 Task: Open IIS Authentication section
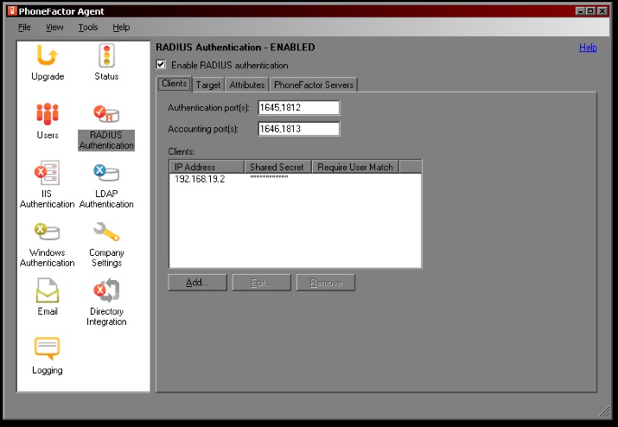click(x=47, y=175)
